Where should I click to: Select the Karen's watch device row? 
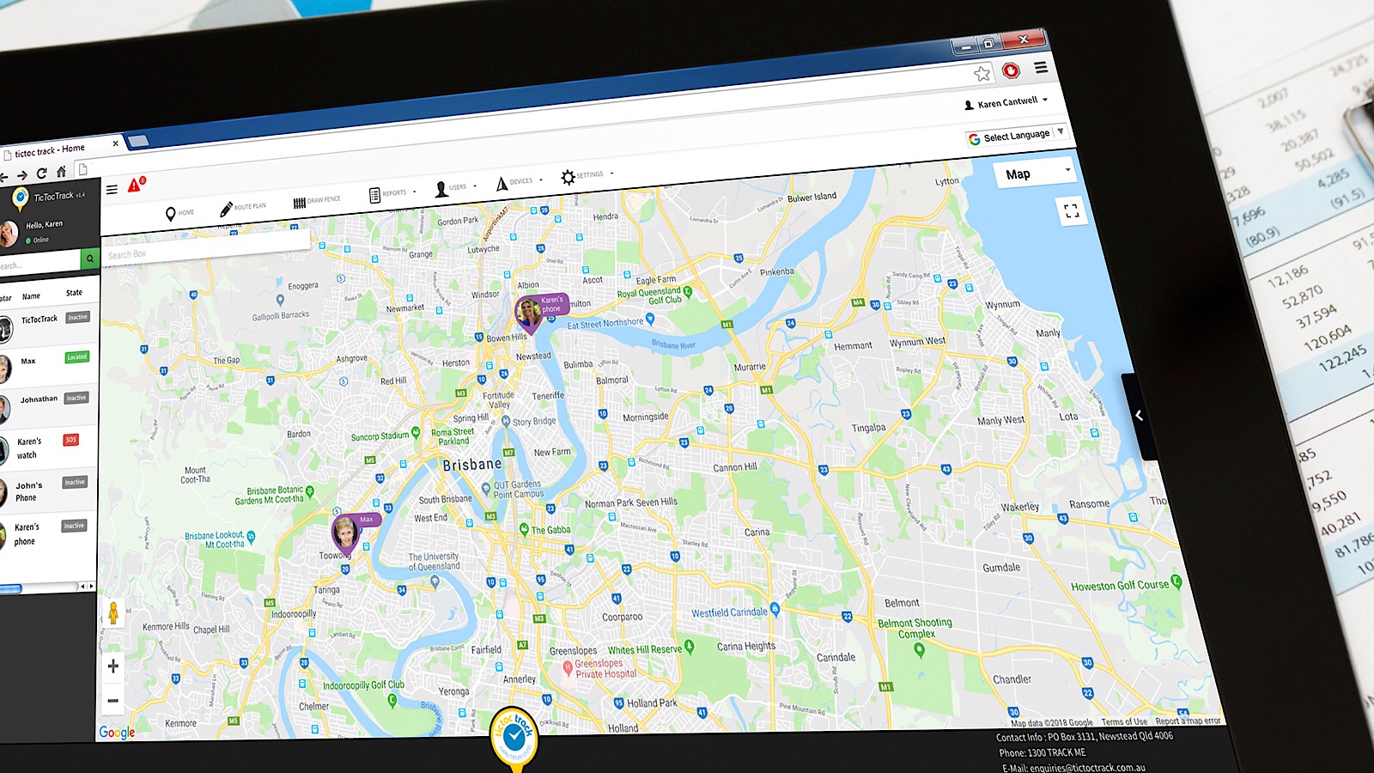coord(48,447)
